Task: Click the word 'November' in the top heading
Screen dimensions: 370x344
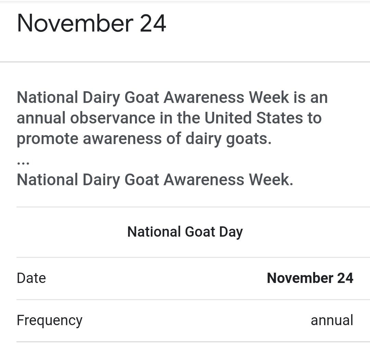Action: click(x=75, y=23)
